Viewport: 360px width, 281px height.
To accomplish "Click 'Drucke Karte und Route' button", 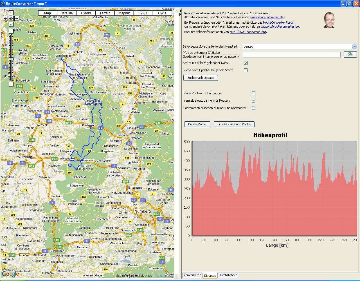I will point(234,124).
